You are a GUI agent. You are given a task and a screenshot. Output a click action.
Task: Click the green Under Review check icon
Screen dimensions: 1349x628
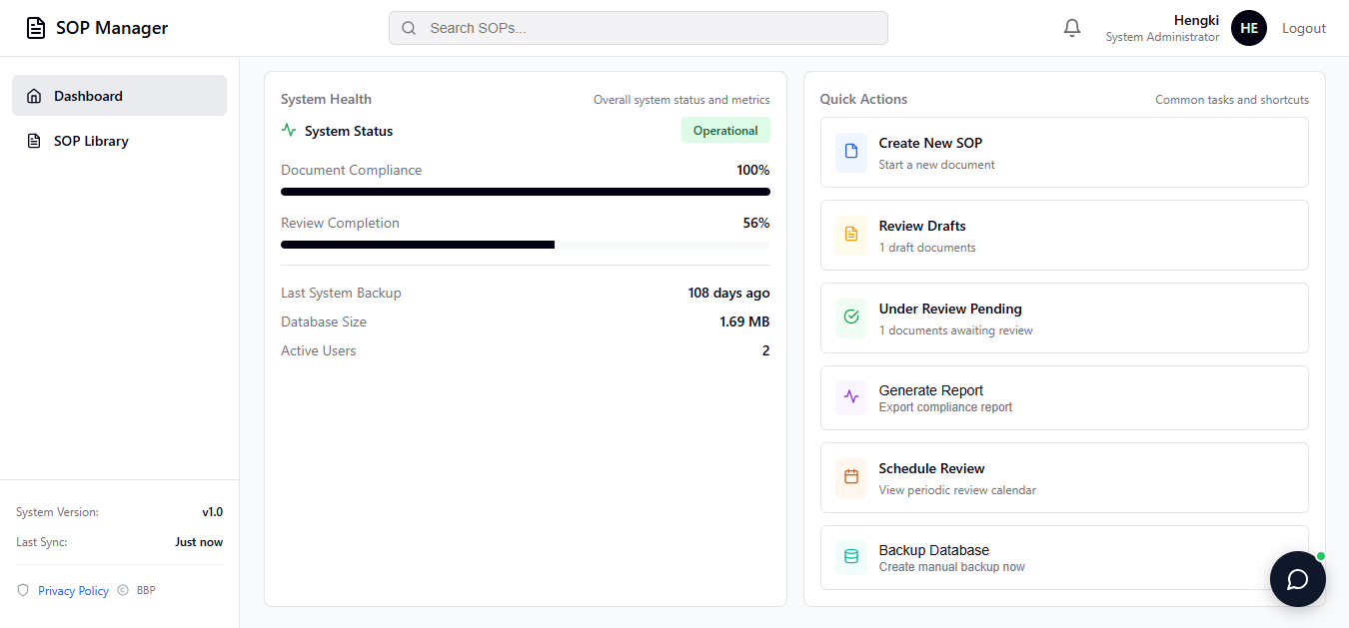(x=851, y=317)
